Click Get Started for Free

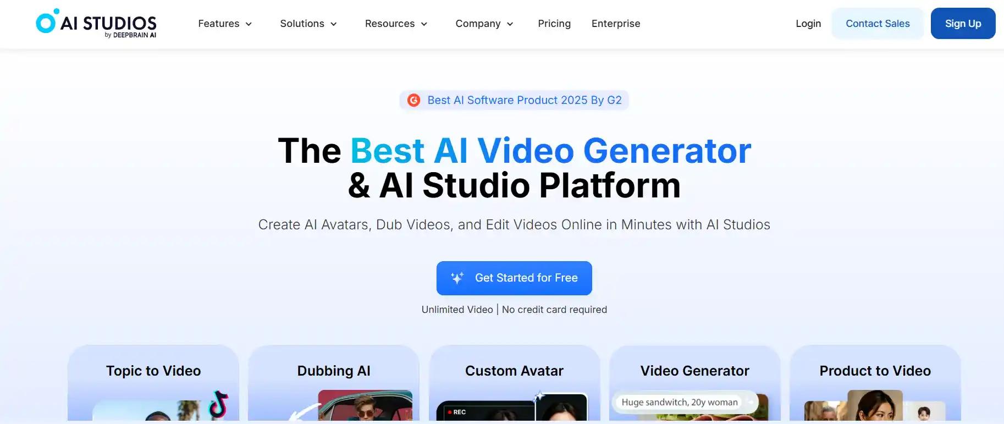(514, 278)
